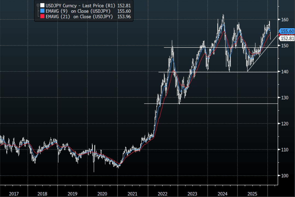Click the 2022 label on time axis
Image resolution: width=295 pixels, height=197 pixels.
pyautogui.click(x=162, y=194)
